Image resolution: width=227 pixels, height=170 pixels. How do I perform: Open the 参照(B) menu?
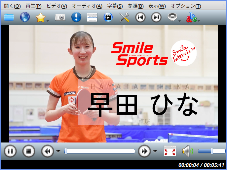point(135,6)
